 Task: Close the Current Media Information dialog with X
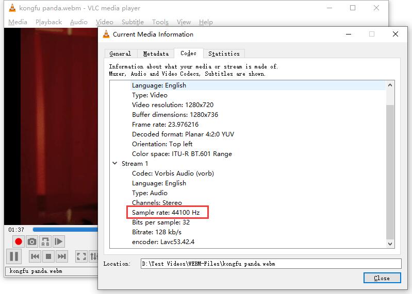(395, 34)
